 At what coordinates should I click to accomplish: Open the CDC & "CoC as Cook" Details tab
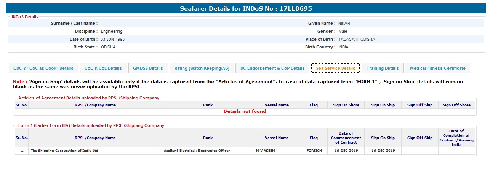click(x=43, y=68)
